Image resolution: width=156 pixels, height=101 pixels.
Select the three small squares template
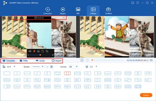(x=47, y=86)
